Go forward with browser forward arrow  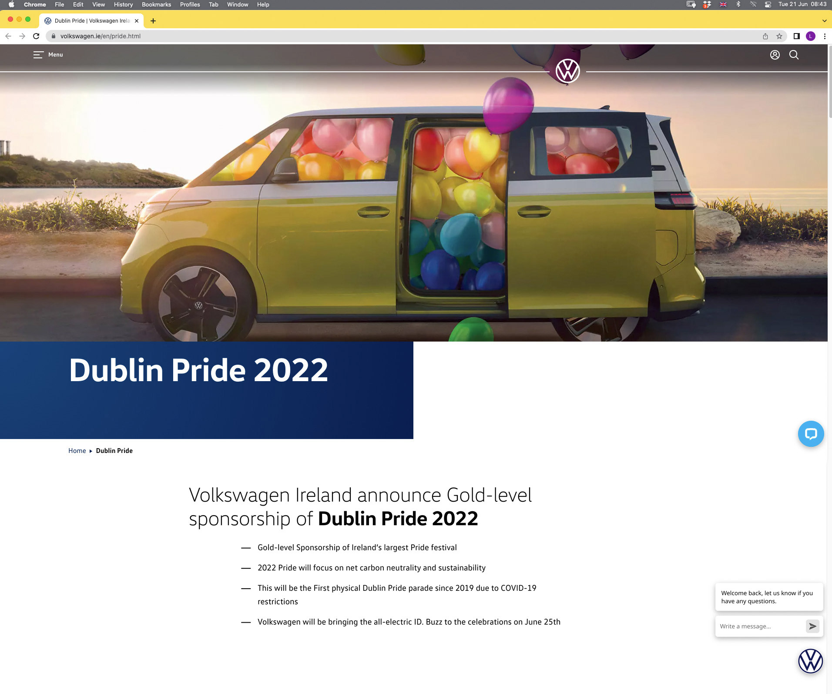(x=22, y=36)
